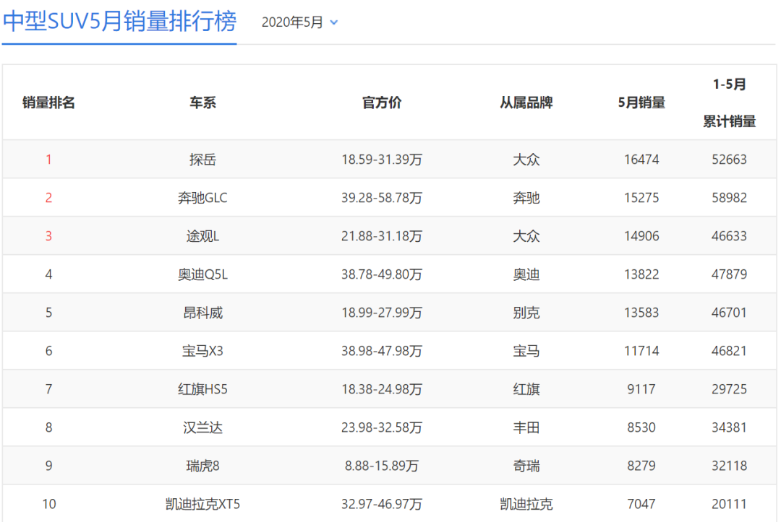Click brand 丰田 in the 汉兰达 row
781x522 pixels.
pos(526,427)
